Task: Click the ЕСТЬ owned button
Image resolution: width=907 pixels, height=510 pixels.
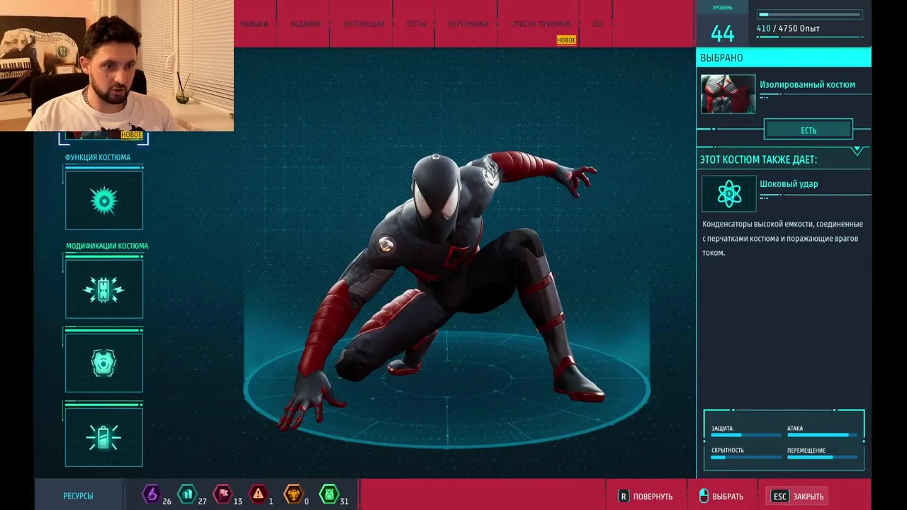Action: [809, 130]
